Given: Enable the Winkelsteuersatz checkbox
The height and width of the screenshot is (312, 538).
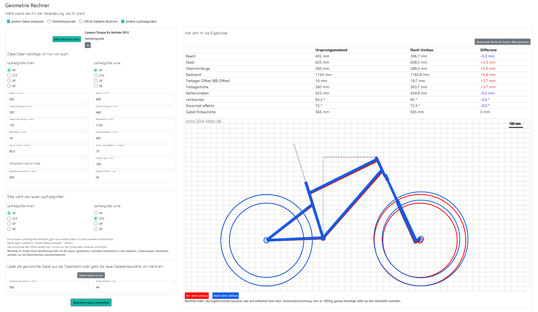Looking at the screenshot, I should click(x=49, y=21).
